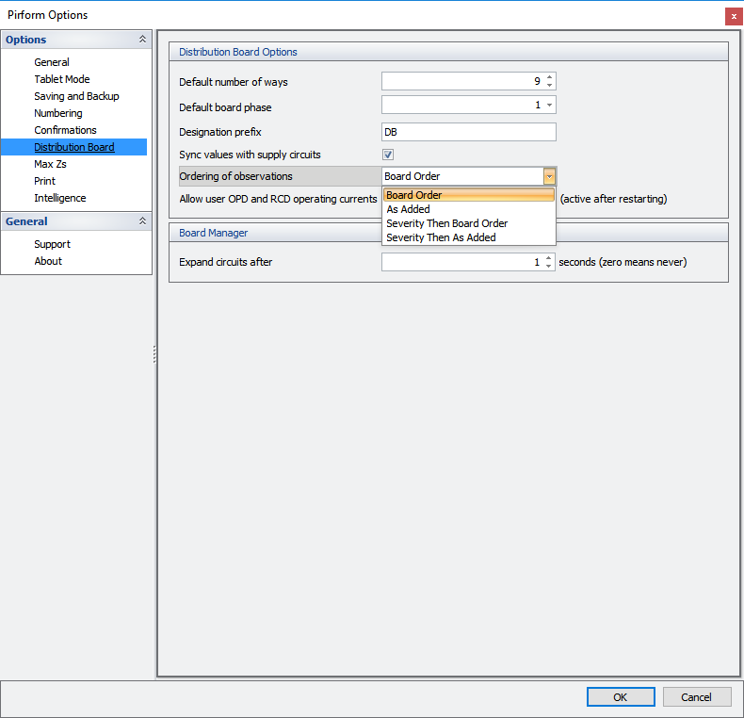The image size is (744, 718).
Task: Choose Severity Then Board Order option
Action: [x=446, y=223]
